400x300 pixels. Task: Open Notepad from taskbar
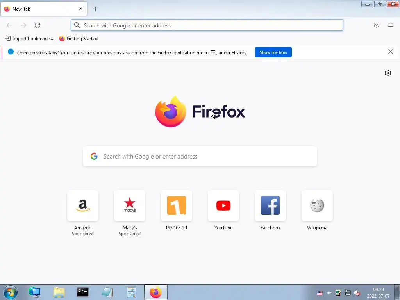[107, 292]
